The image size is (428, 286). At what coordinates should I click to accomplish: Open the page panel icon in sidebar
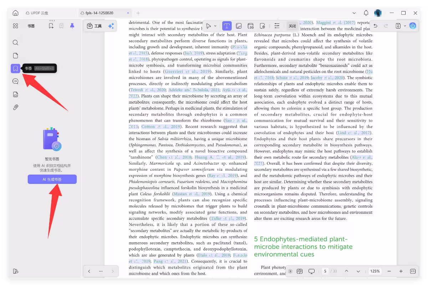pos(15,55)
